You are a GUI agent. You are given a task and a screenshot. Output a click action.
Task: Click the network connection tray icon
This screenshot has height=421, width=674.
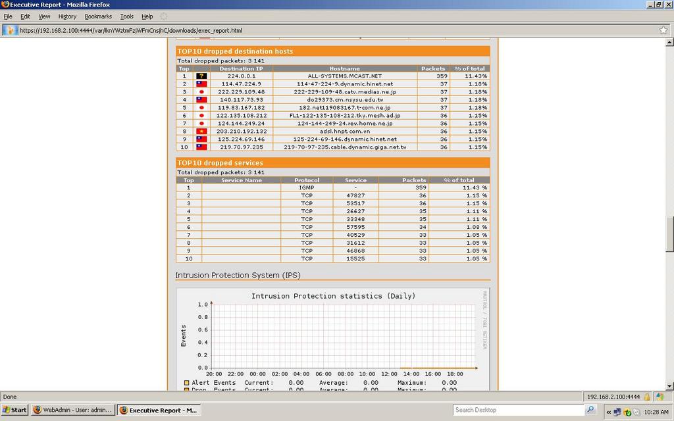617,412
